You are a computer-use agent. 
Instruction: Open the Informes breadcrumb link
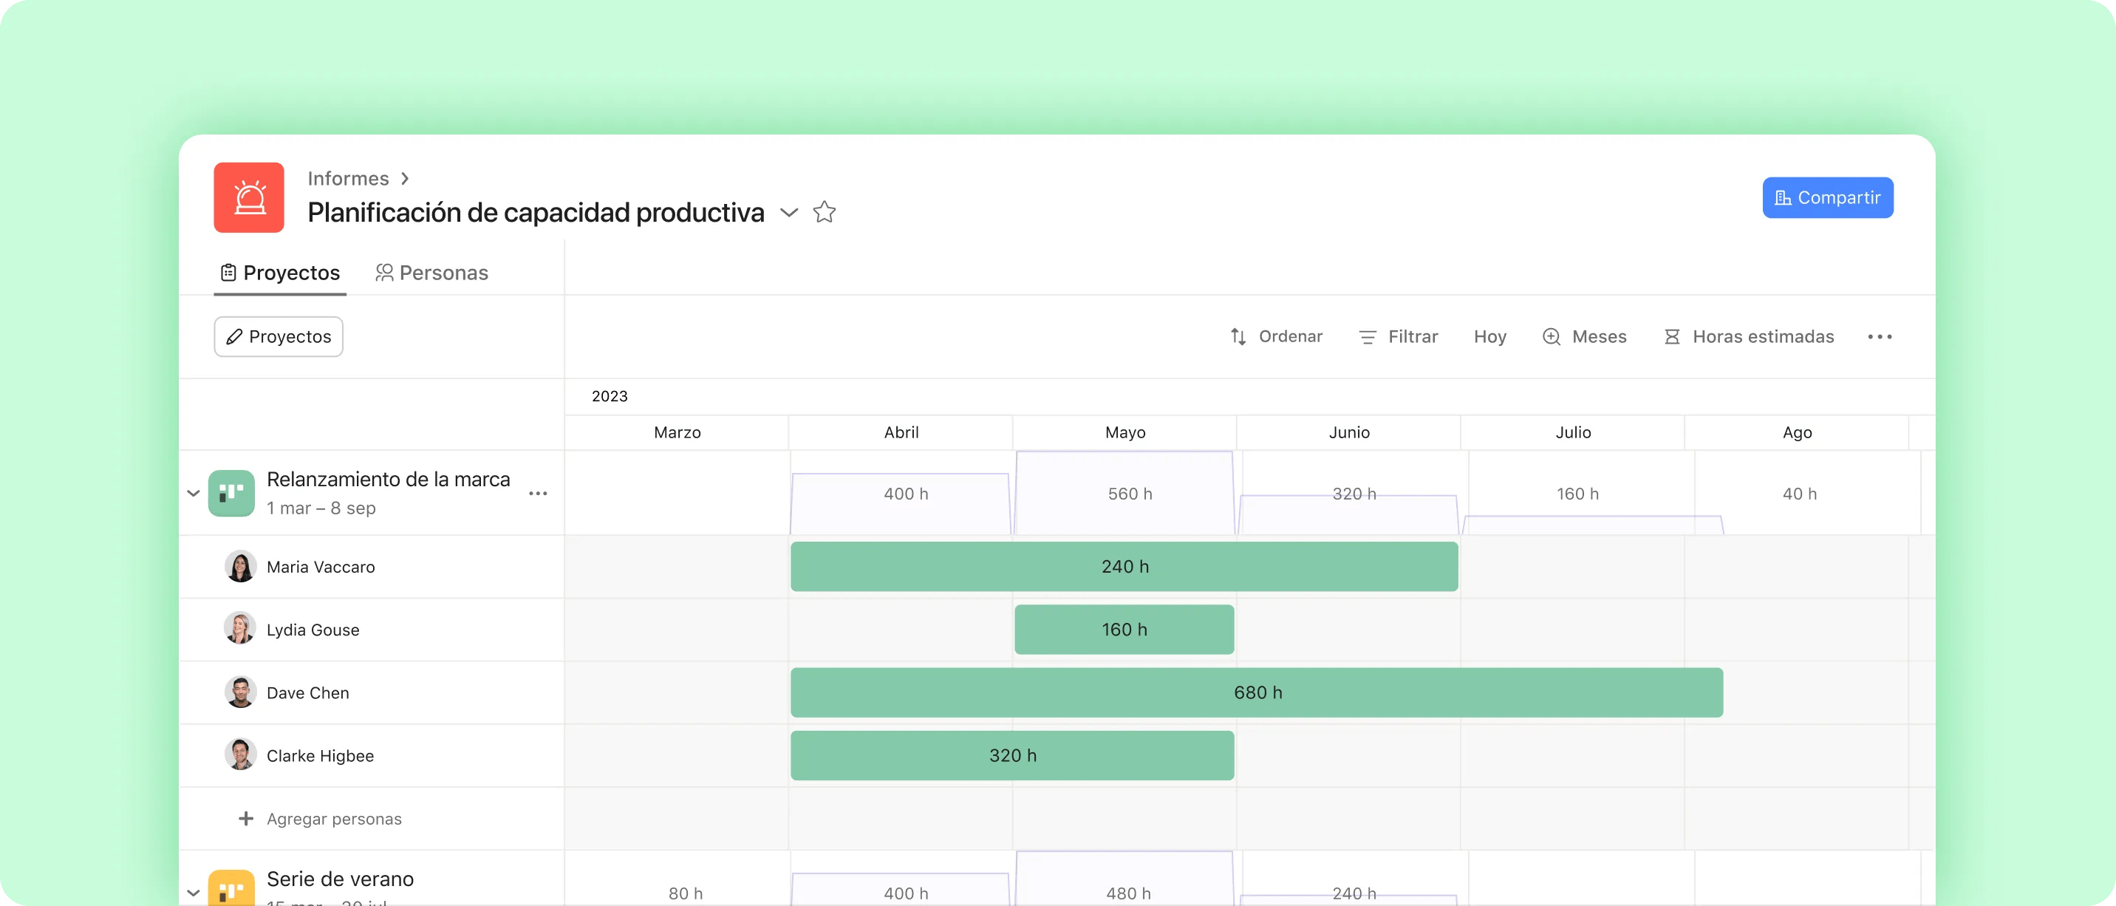[348, 178]
